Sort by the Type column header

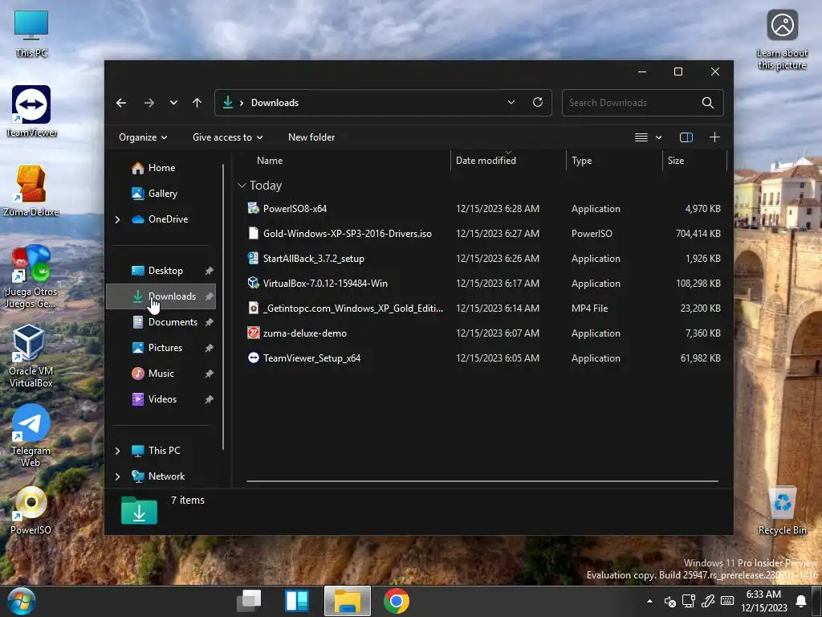click(581, 161)
